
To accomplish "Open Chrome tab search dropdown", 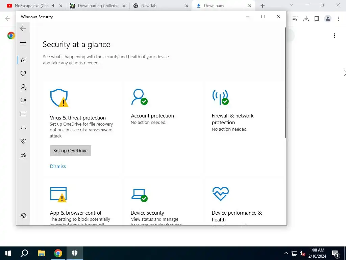I will coord(292,5).
